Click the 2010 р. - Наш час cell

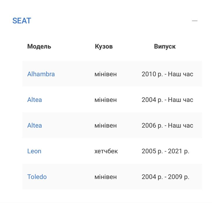click(167, 74)
